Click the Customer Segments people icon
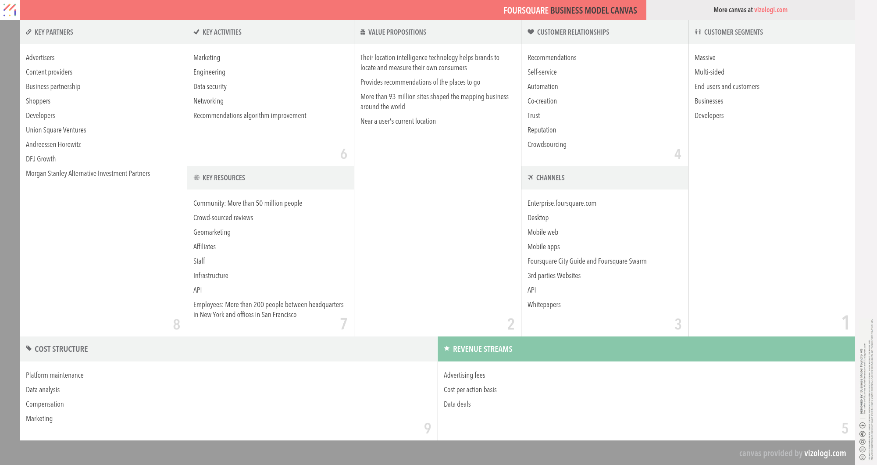877x465 pixels. click(698, 32)
